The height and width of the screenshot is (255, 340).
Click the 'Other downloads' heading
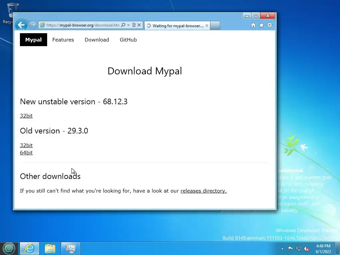pyautogui.click(x=50, y=176)
